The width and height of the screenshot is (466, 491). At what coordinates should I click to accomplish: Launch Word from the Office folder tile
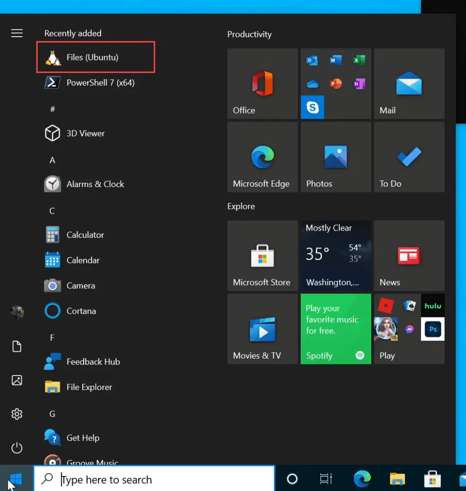tap(335, 60)
